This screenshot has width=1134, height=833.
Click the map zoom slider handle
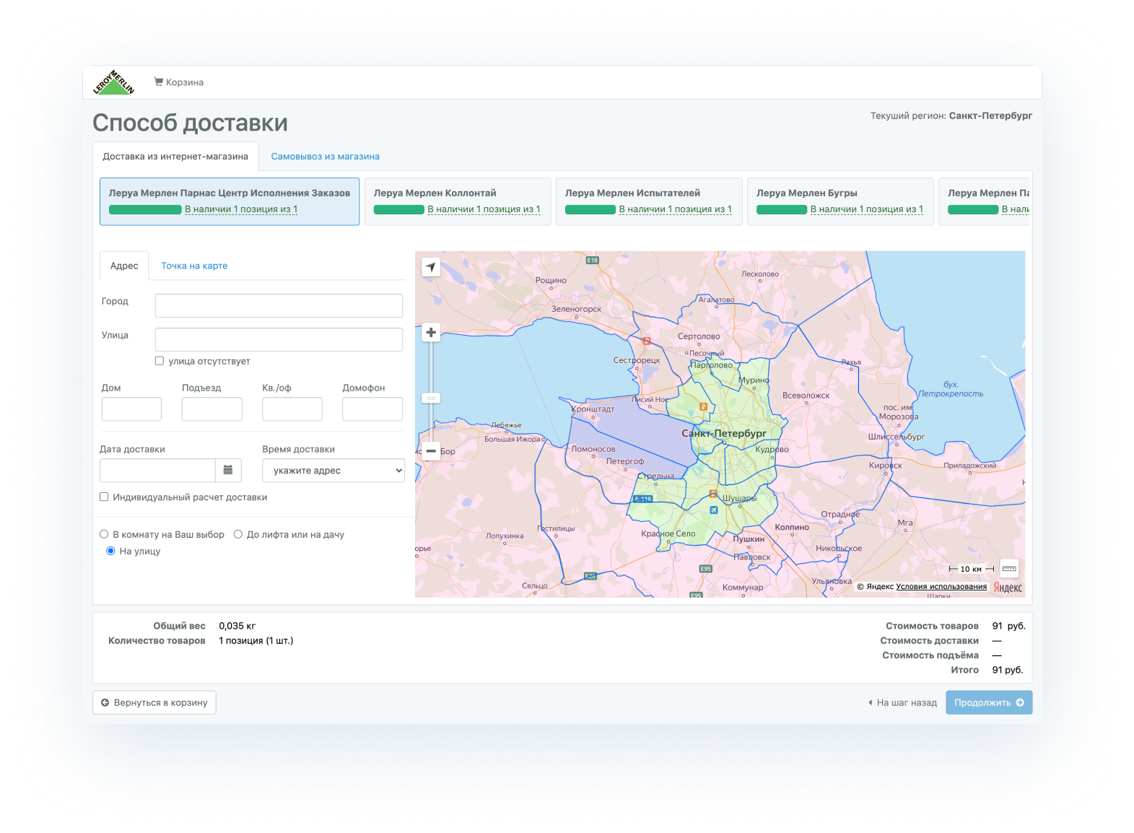click(x=431, y=398)
